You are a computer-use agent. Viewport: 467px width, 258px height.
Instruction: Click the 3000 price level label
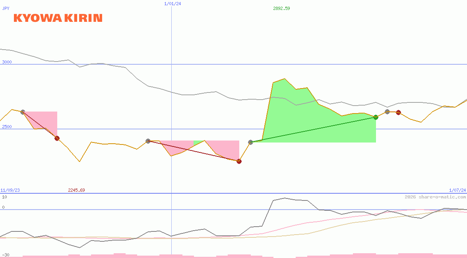7,62
